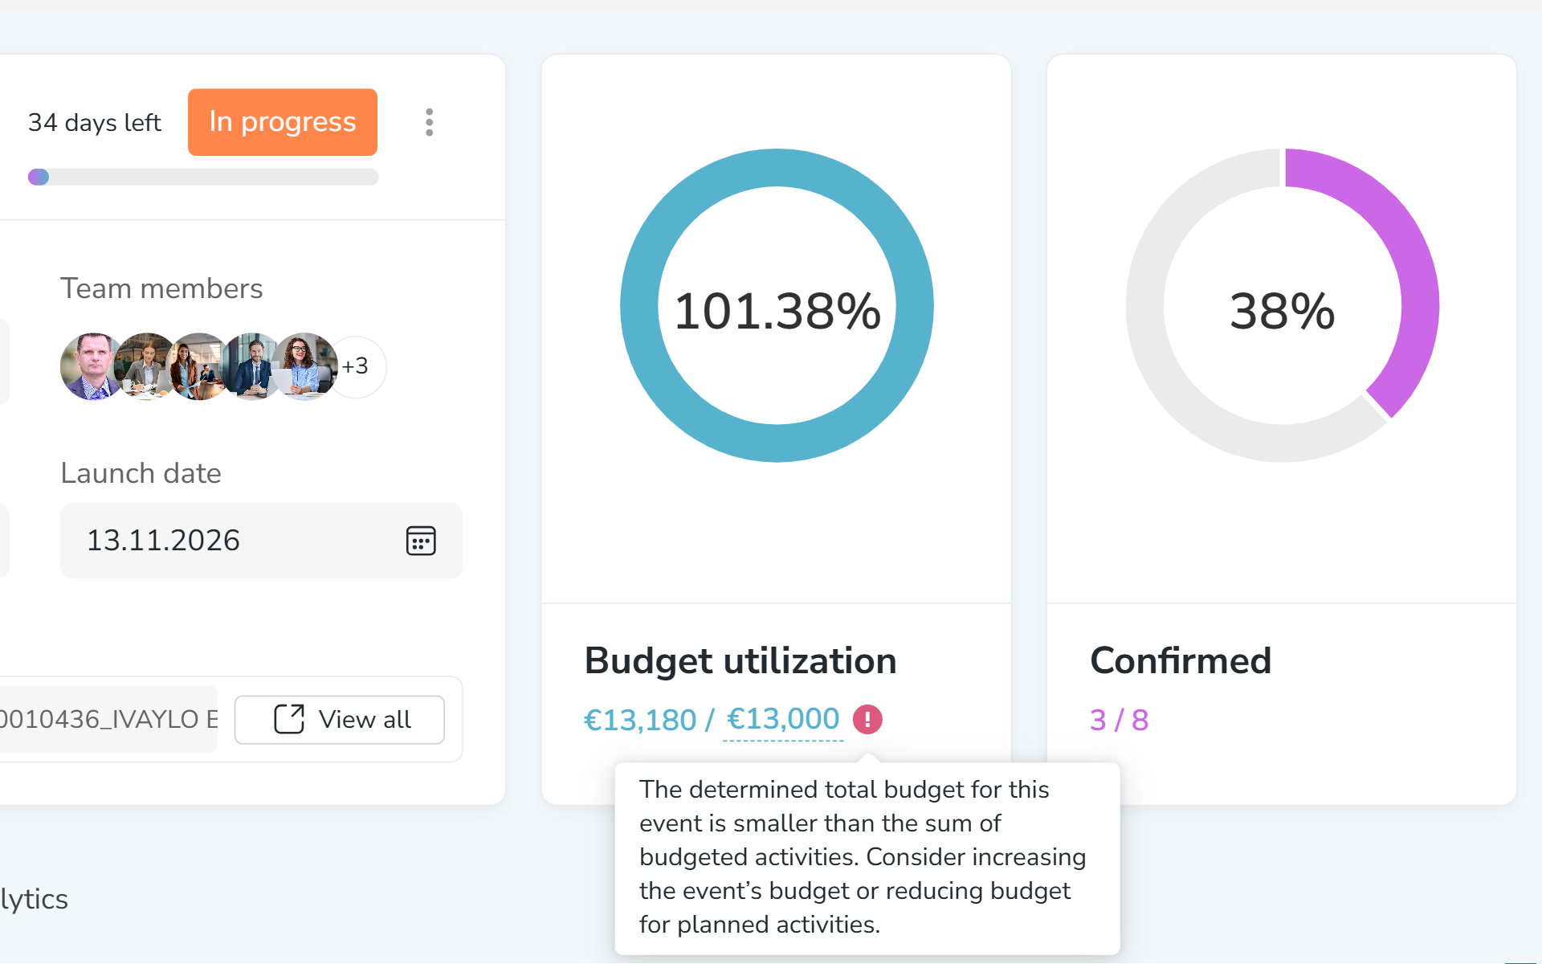Click the €13,180 spent amount
Screen dimensions: 1542x964
[x=640, y=720]
